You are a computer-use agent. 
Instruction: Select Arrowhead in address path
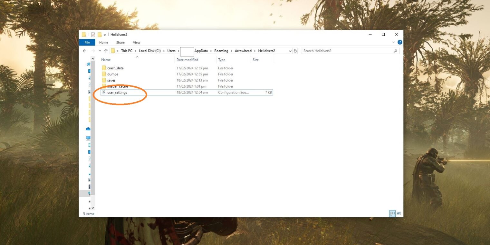[243, 51]
